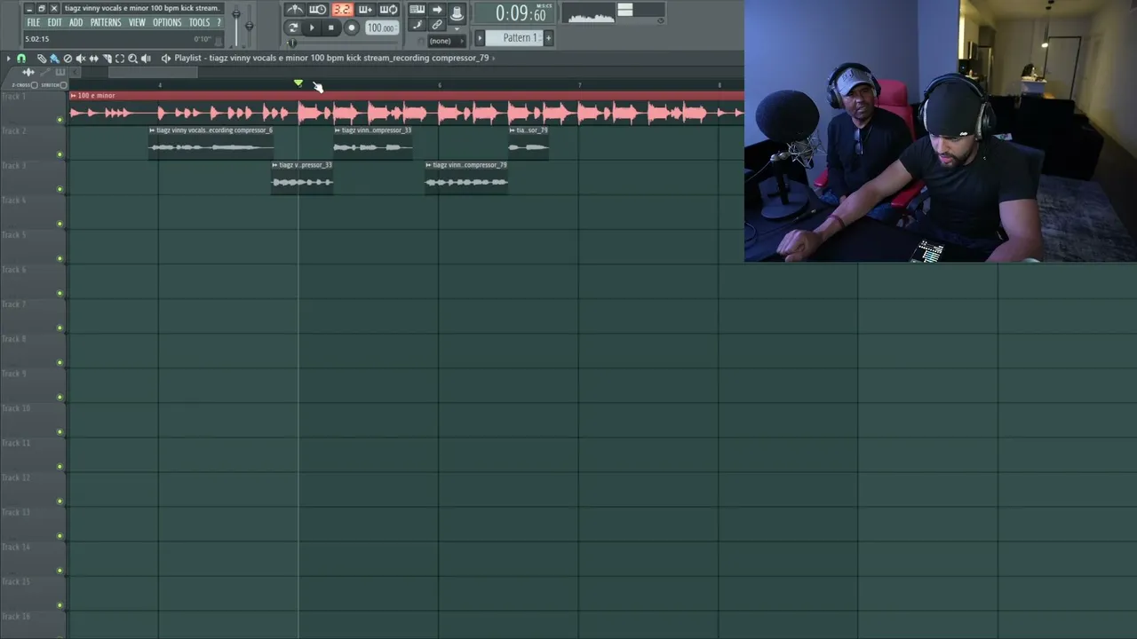Screen dimensions: 1137x639
Task: Click the tempo field showing 100.000
Action: coord(381,28)
